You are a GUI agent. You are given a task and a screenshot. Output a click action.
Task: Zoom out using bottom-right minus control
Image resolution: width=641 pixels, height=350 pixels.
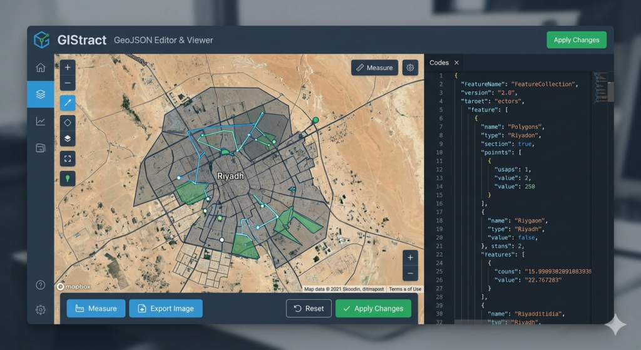point(410,273)
